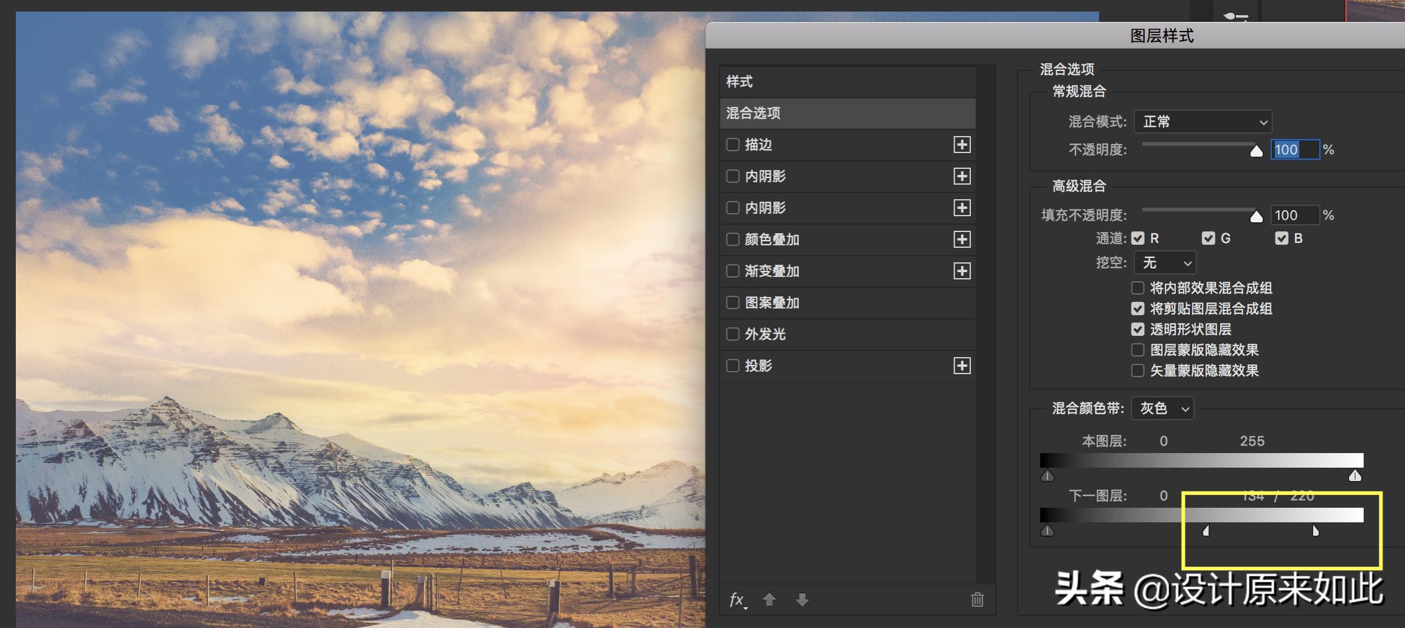1405x628 pixels.
Task: Click the 填充不透明度 value field
Action: pyautogui.click(x=1295, y=215)
